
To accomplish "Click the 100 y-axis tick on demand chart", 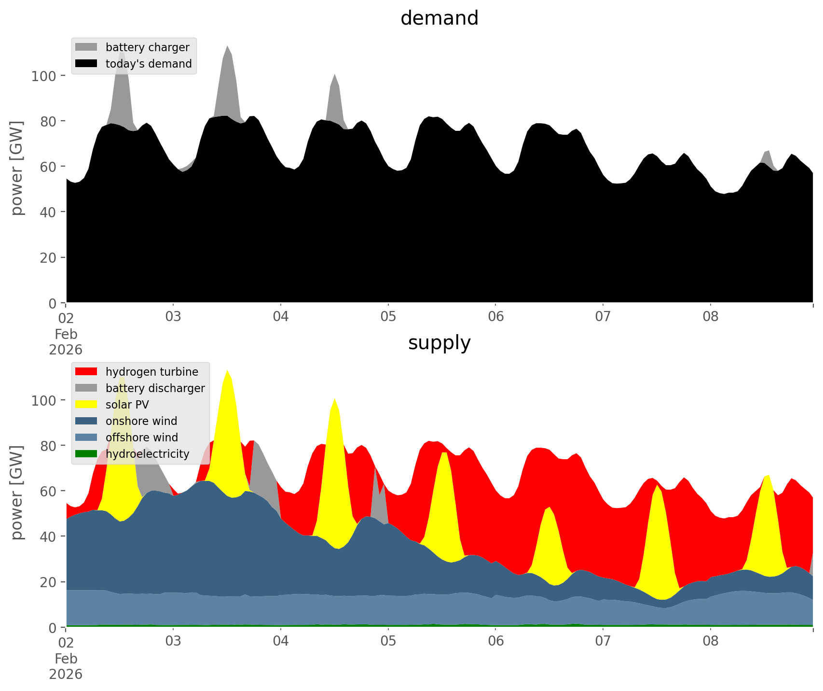I will 44,76.
